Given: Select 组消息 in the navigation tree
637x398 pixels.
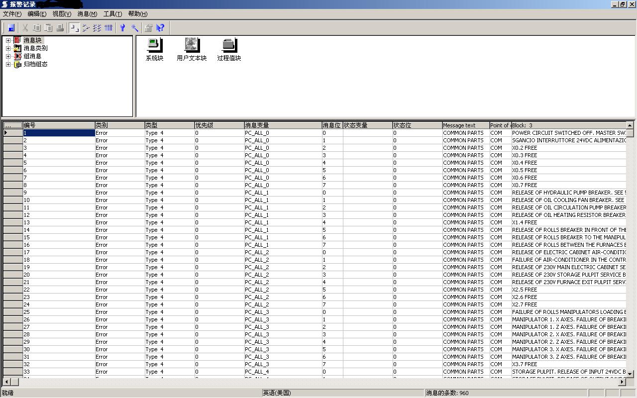Looking at the screenshot, I should click(33, 56).
